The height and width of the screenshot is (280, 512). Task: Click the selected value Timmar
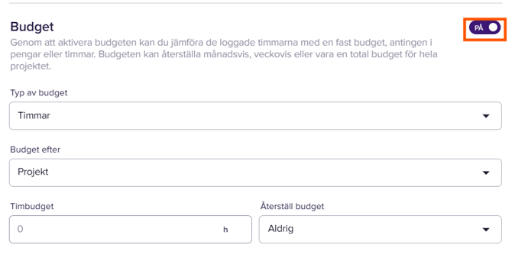click(x=34, y=116)
